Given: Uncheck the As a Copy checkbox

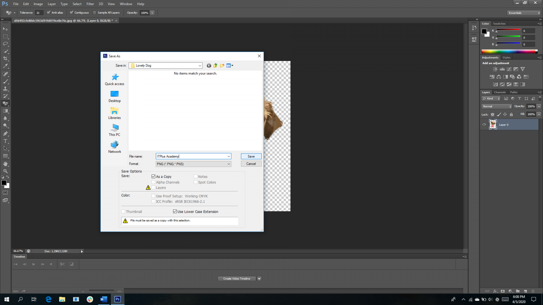Looking at the screenshot, I should tap(153, 177).
